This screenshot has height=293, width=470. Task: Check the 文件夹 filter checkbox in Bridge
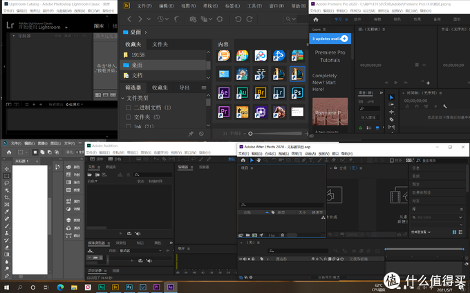pyautogui.click(x=129, y=117)
